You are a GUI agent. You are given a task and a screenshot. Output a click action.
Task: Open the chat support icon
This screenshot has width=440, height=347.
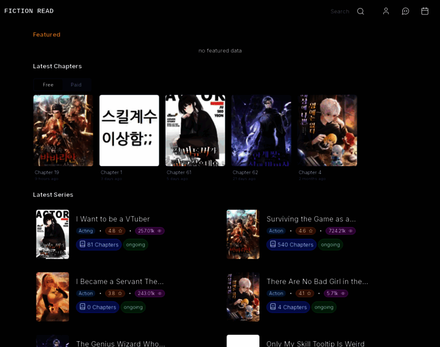point(405,11)
